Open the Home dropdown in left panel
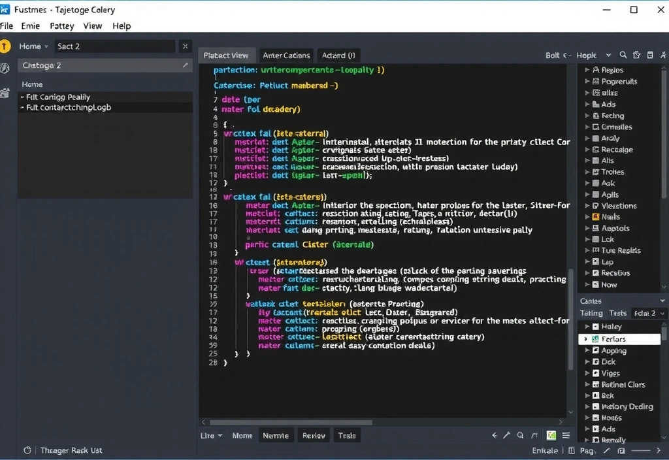 (35, 46)
